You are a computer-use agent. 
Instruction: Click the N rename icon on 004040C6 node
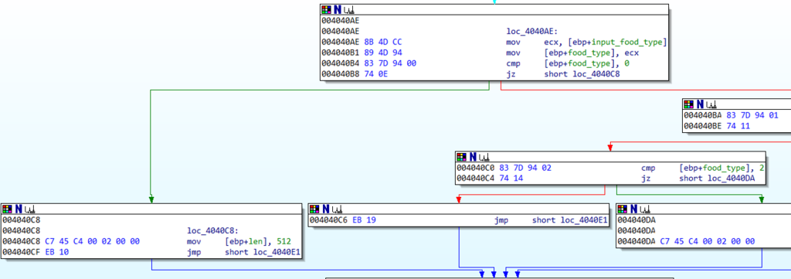click(x=325, y=209)
